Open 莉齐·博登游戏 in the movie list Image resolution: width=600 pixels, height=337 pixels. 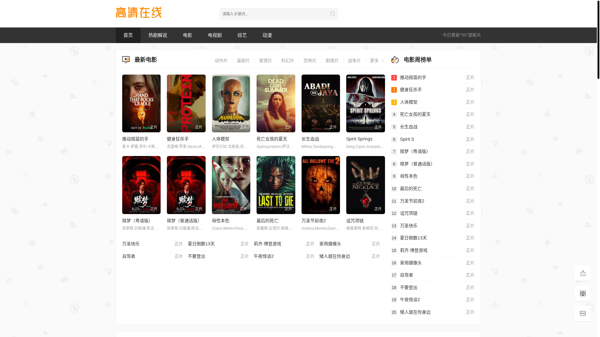point(267,244)
